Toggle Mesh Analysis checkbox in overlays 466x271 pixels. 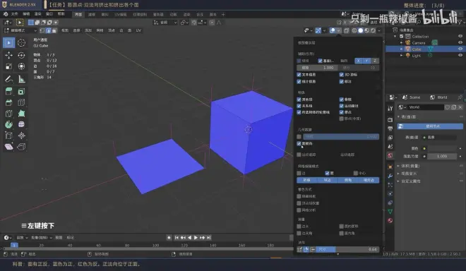[299, 210]
